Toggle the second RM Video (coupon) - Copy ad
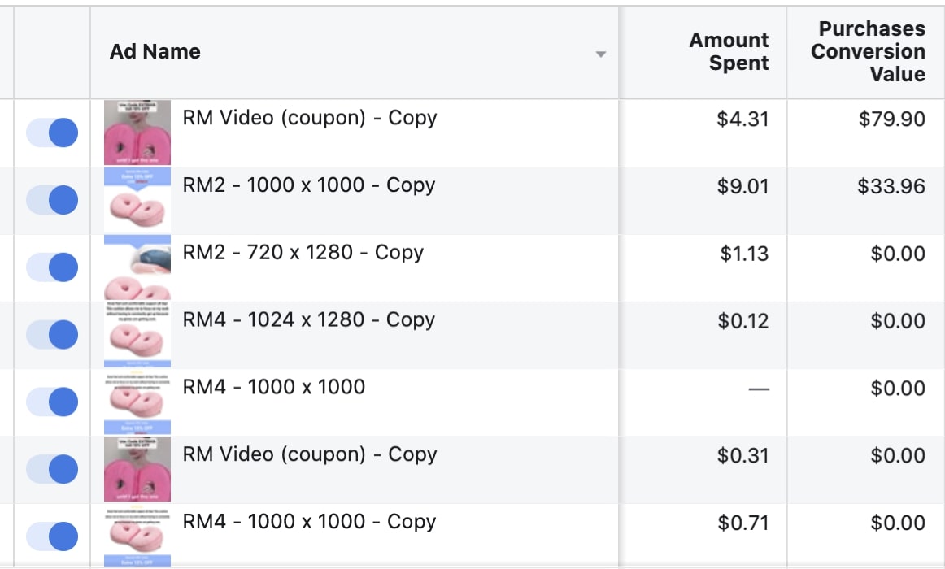 coord(51,468)
